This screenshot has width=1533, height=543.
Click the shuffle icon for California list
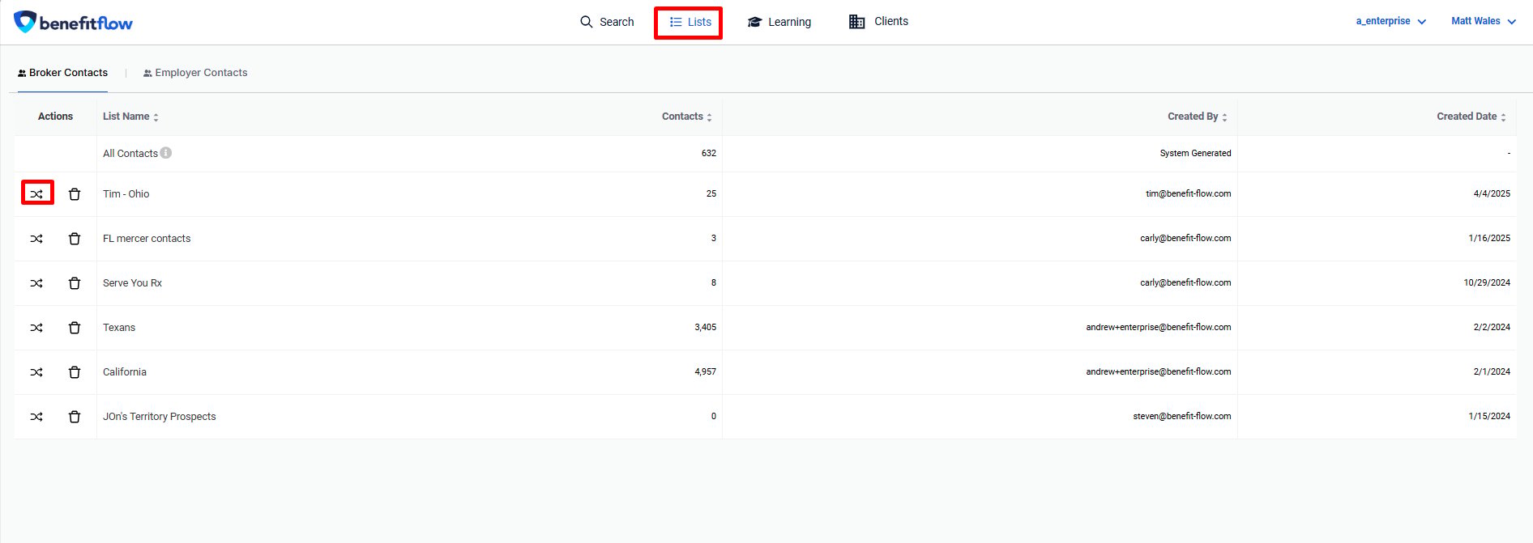[x=36, y=372]
